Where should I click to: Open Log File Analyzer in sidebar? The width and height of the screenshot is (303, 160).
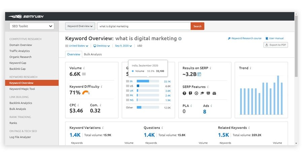(x=20, y=137)
